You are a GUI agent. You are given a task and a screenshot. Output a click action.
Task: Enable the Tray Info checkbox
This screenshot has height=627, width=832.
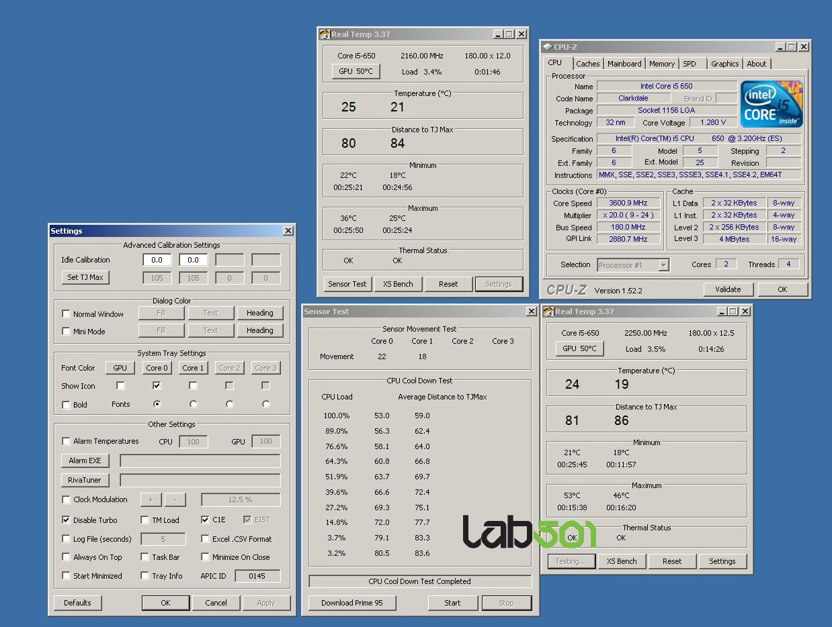145,575
